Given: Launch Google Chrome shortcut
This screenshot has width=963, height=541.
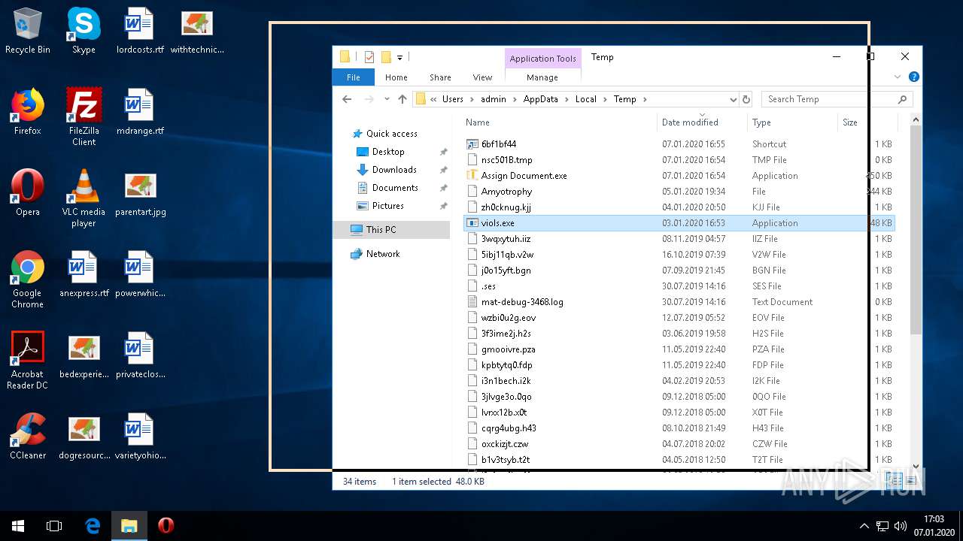Looking at the screenshot, I should click(x=28, y=280).
